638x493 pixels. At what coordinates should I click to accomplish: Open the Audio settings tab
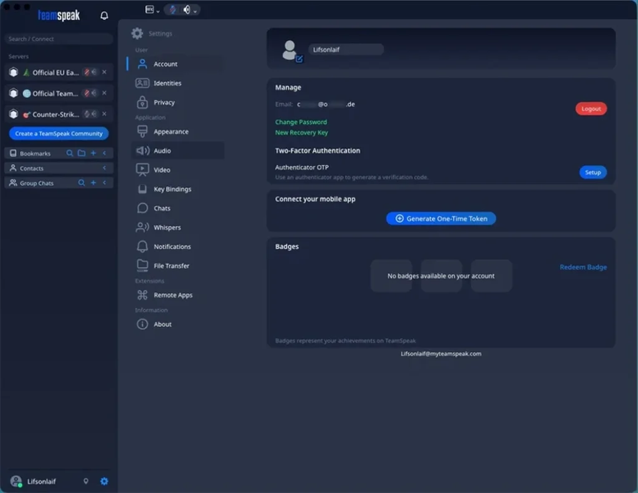(177, 151)
